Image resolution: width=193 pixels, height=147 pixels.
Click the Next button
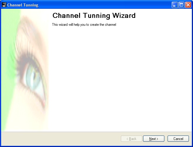pos(154,139)
